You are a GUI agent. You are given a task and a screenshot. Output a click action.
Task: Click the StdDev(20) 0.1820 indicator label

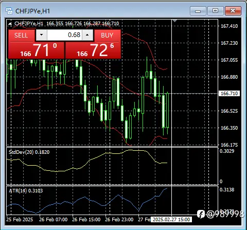[x=29, y=152]
